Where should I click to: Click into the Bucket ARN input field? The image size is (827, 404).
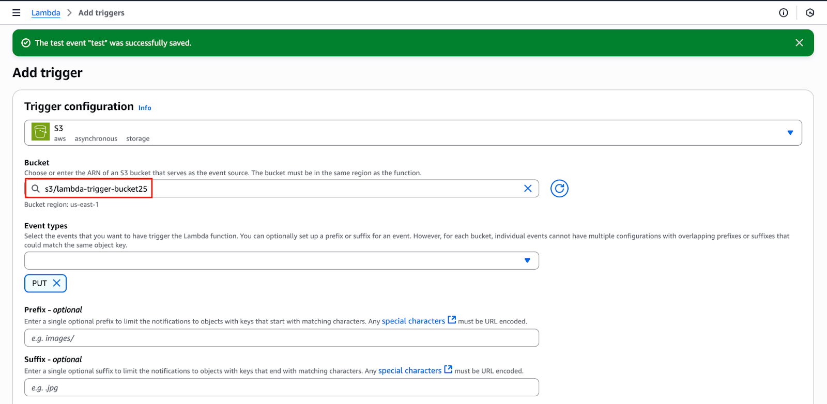pos(282,189)
